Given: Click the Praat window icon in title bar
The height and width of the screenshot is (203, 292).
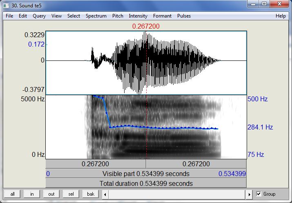Looking at the screenshot, I should [6, 6].
